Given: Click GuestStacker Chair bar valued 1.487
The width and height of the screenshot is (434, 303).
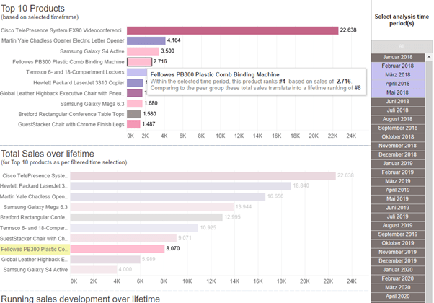Looking at the screenshot, I should (x=133, y=125).
